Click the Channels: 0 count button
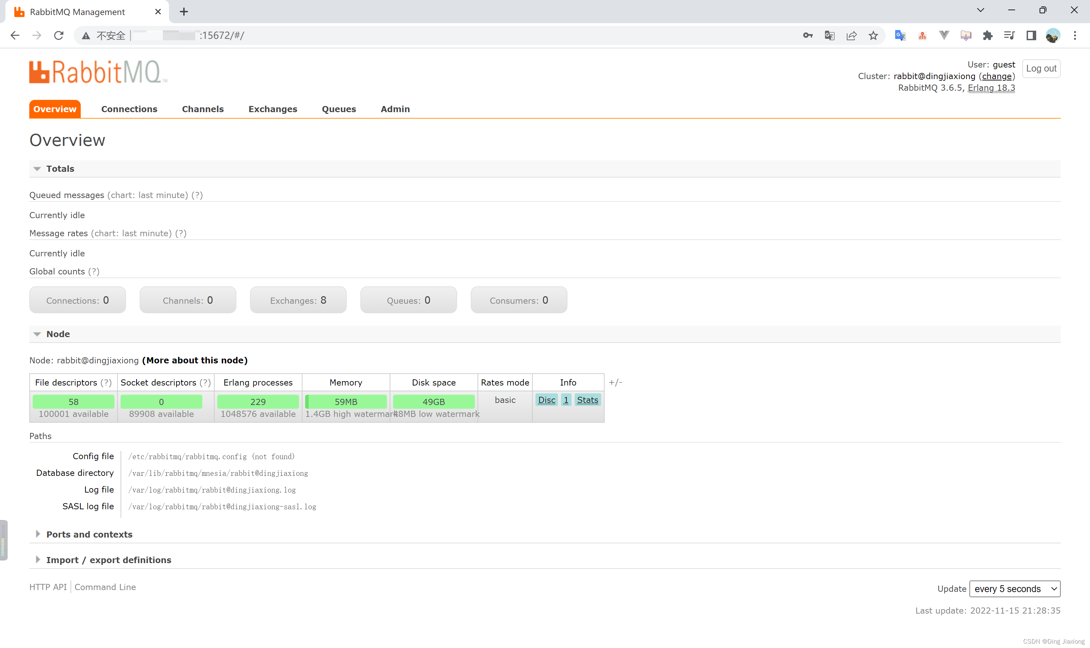The height and width of the screenshot is (648, 1090). (x=188, y=300)
